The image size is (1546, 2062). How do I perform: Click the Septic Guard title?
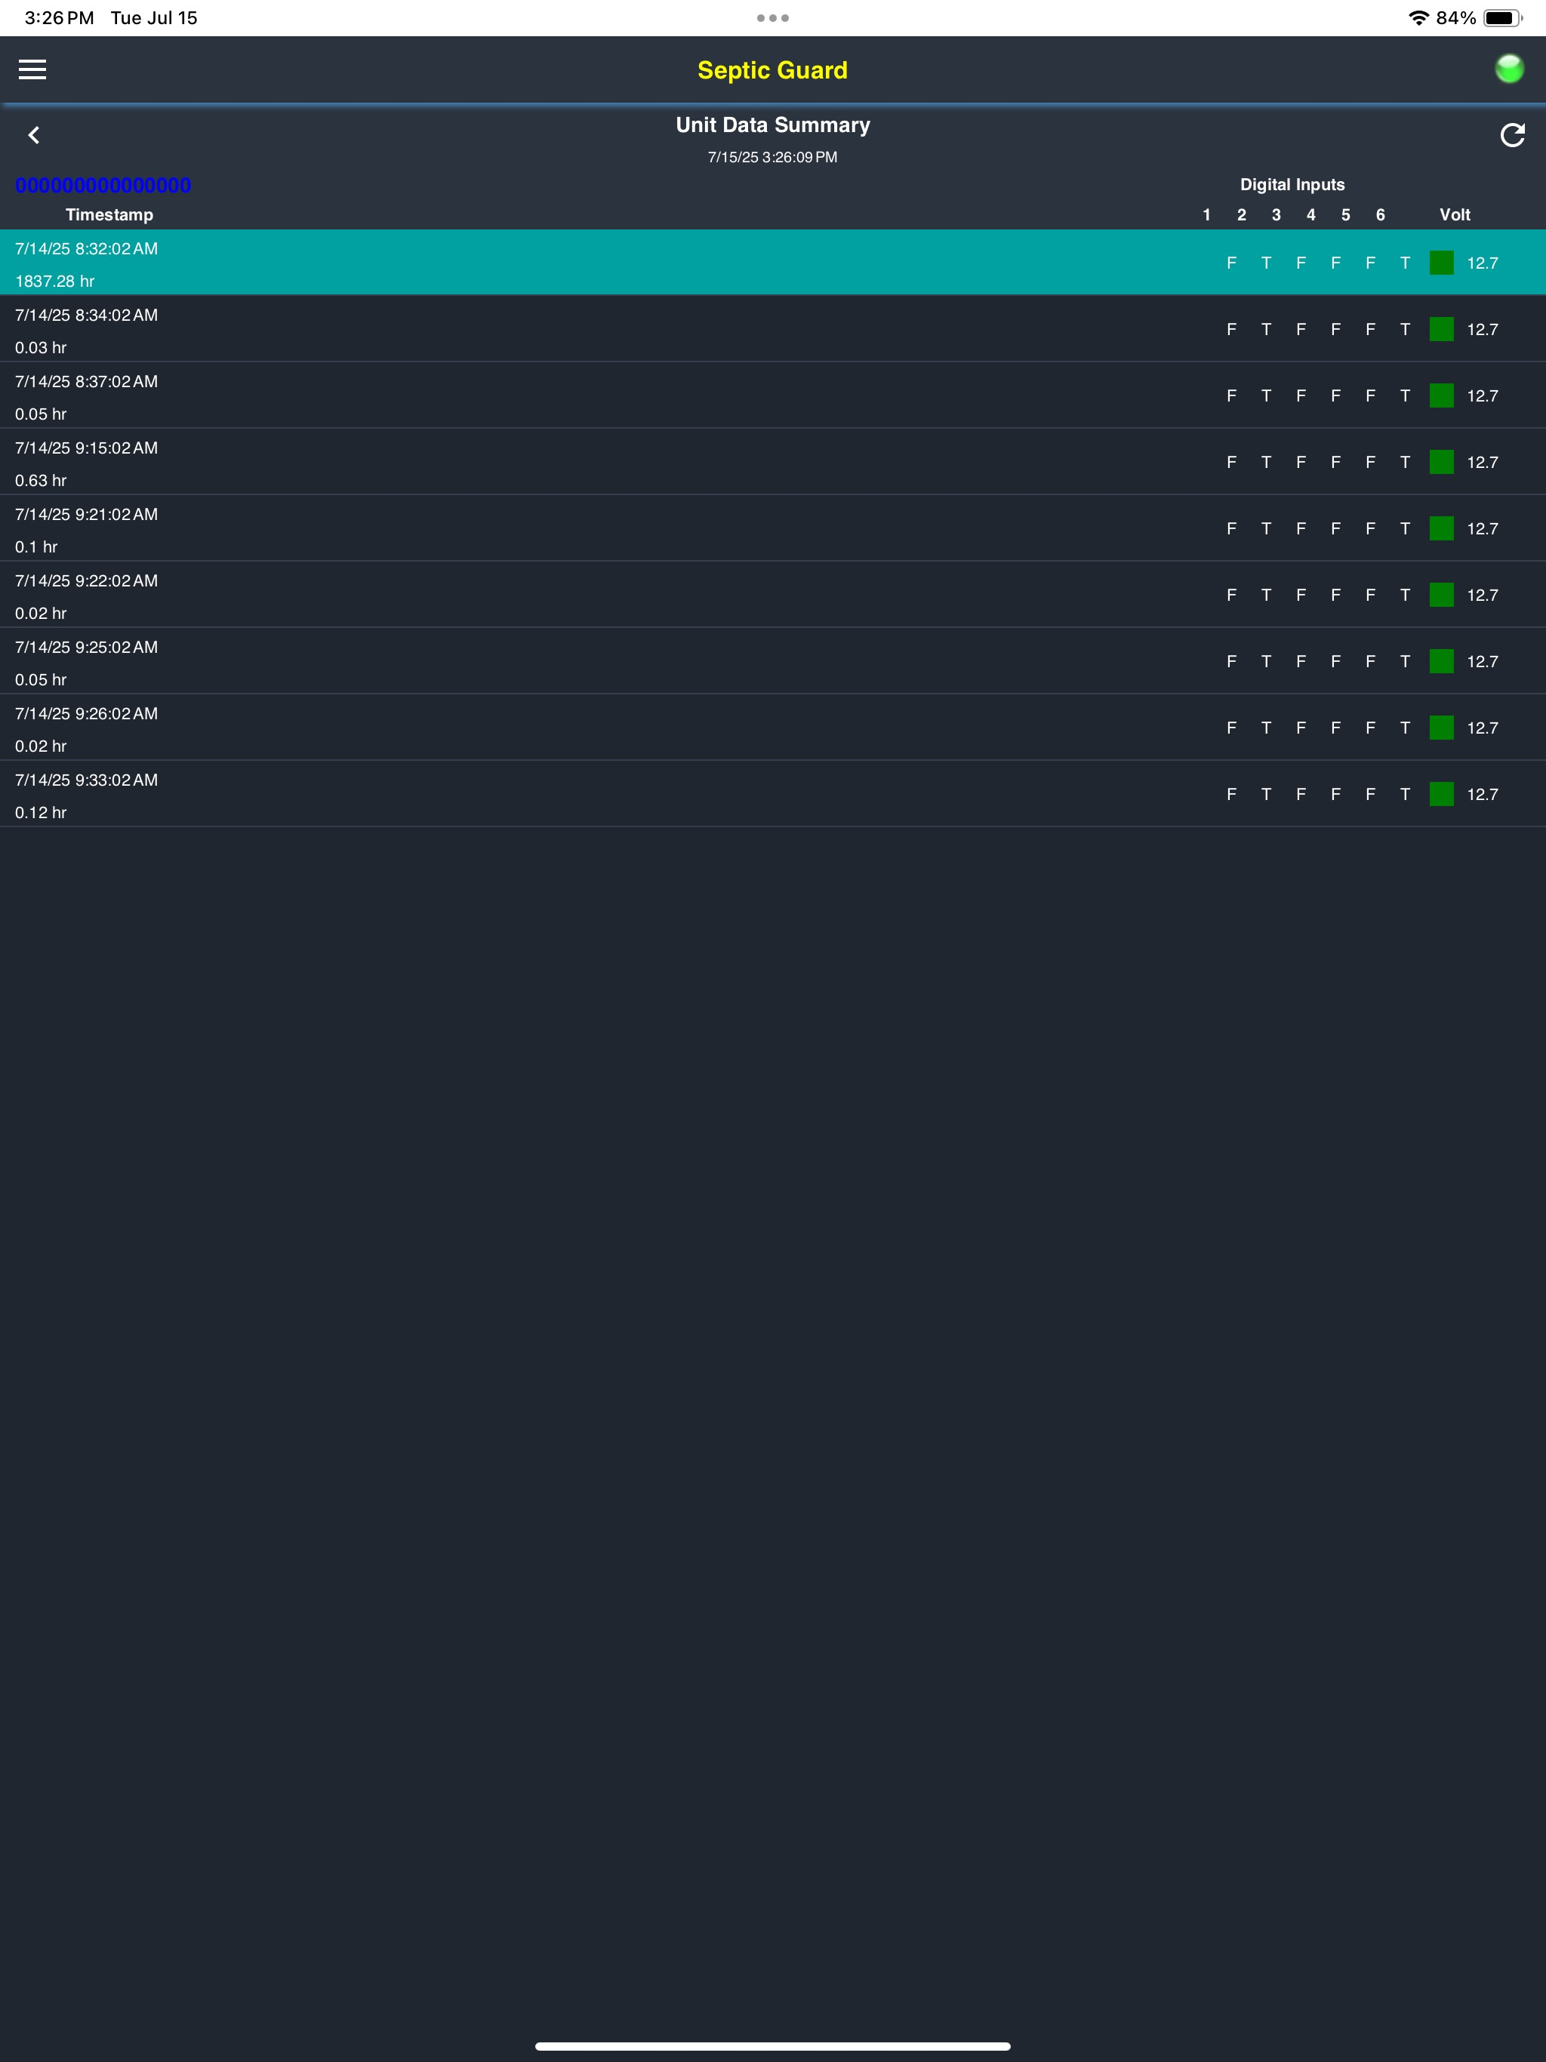pos(773,70)
